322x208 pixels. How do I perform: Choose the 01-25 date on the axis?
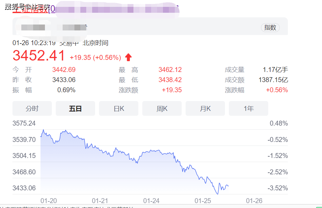coord(203,200)
